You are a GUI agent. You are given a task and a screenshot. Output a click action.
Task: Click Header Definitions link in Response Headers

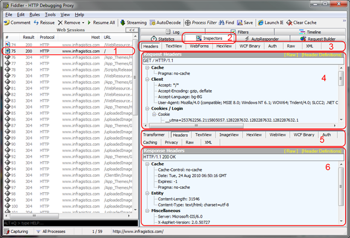(x=322, y=151)
